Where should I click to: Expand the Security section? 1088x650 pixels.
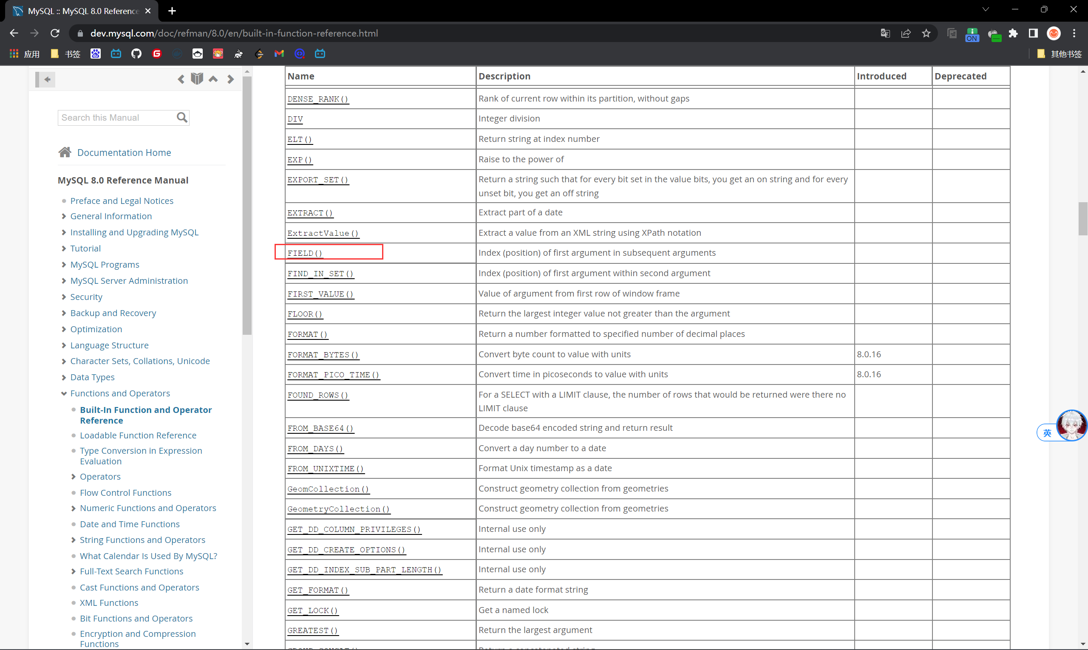click(64, 297)
